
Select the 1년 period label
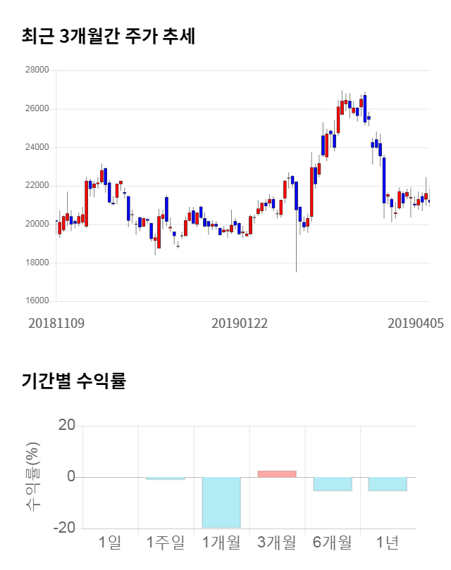[388, 542]
